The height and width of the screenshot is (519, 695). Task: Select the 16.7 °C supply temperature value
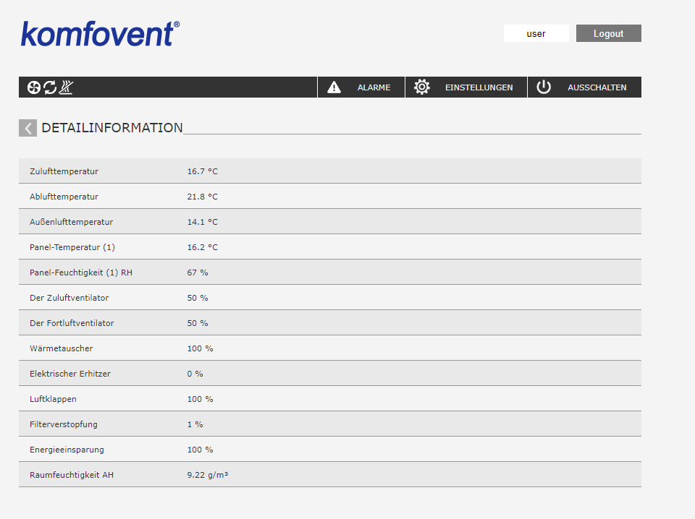tap(202, 171)
